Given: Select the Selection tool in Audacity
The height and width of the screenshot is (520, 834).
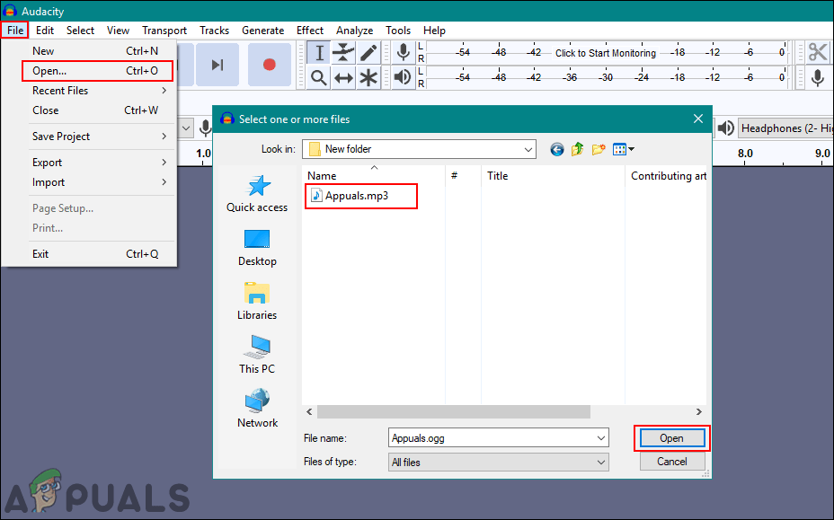Looking at the screenshot, I should pos(318,52).
